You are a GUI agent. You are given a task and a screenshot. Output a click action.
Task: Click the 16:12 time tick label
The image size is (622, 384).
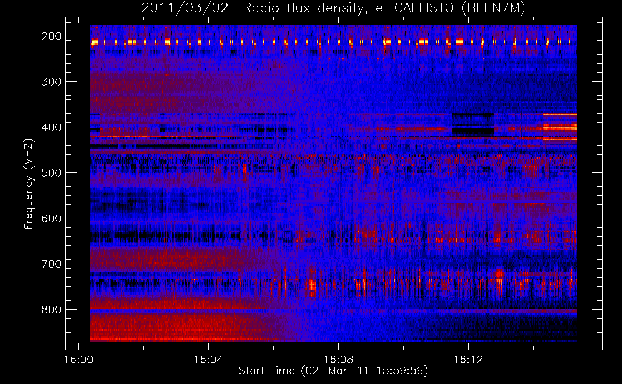[468, 360]
